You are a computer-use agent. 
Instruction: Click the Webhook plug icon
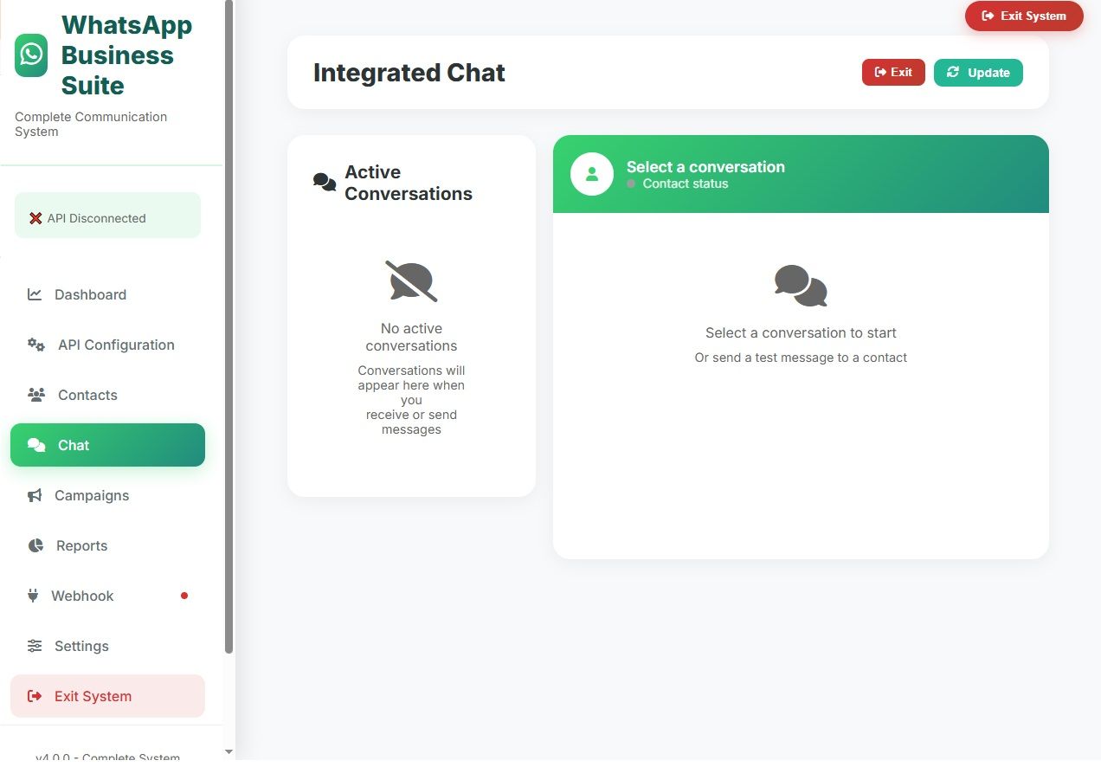click(x=34, y=596)
